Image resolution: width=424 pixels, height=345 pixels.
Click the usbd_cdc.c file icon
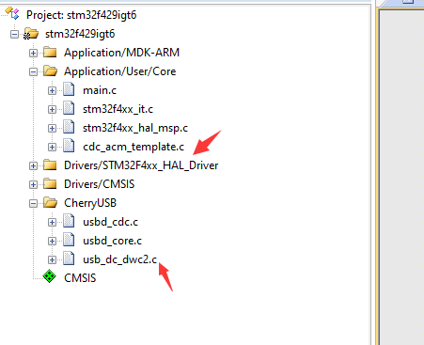click(x=69, y=221)
